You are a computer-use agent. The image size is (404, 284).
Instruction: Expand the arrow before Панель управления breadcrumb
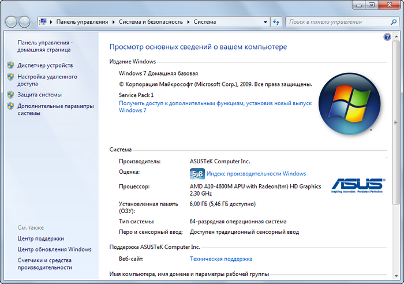tap(51, 22)
